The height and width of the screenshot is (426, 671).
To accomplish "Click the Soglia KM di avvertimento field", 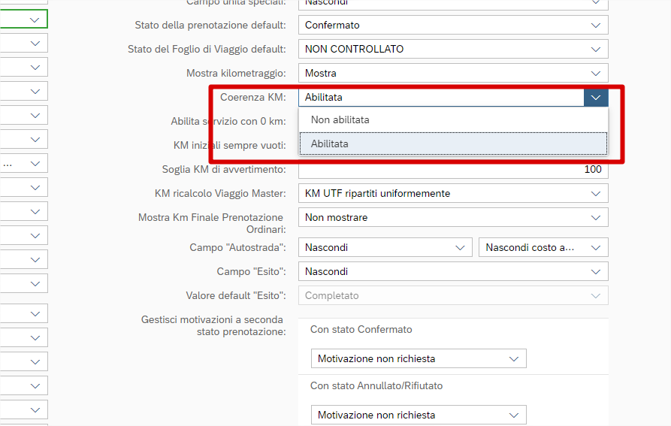I will (453, 169).
